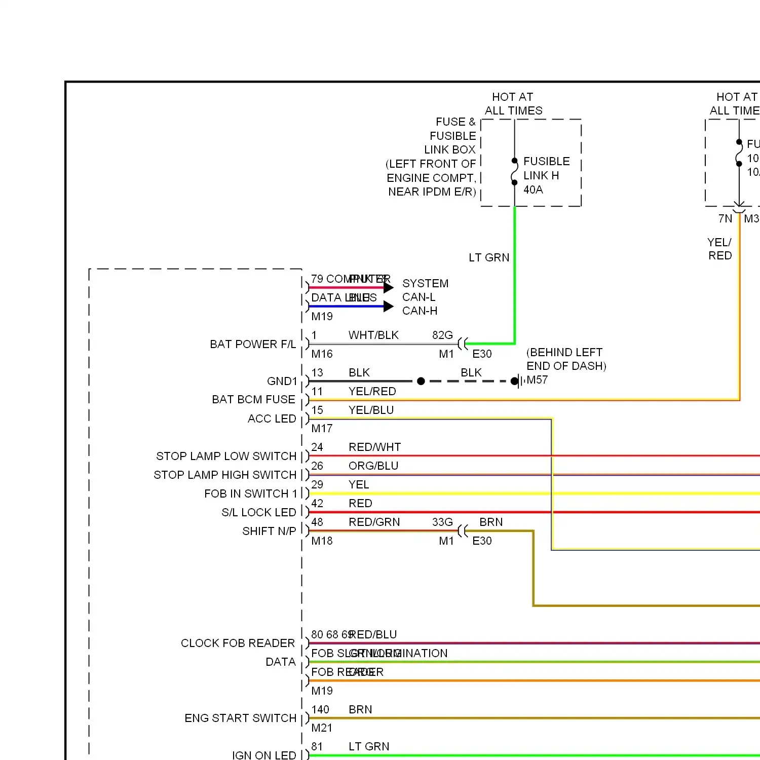Select the RED/WHT wire label
The image size is (760, 760).
(374, 447)
